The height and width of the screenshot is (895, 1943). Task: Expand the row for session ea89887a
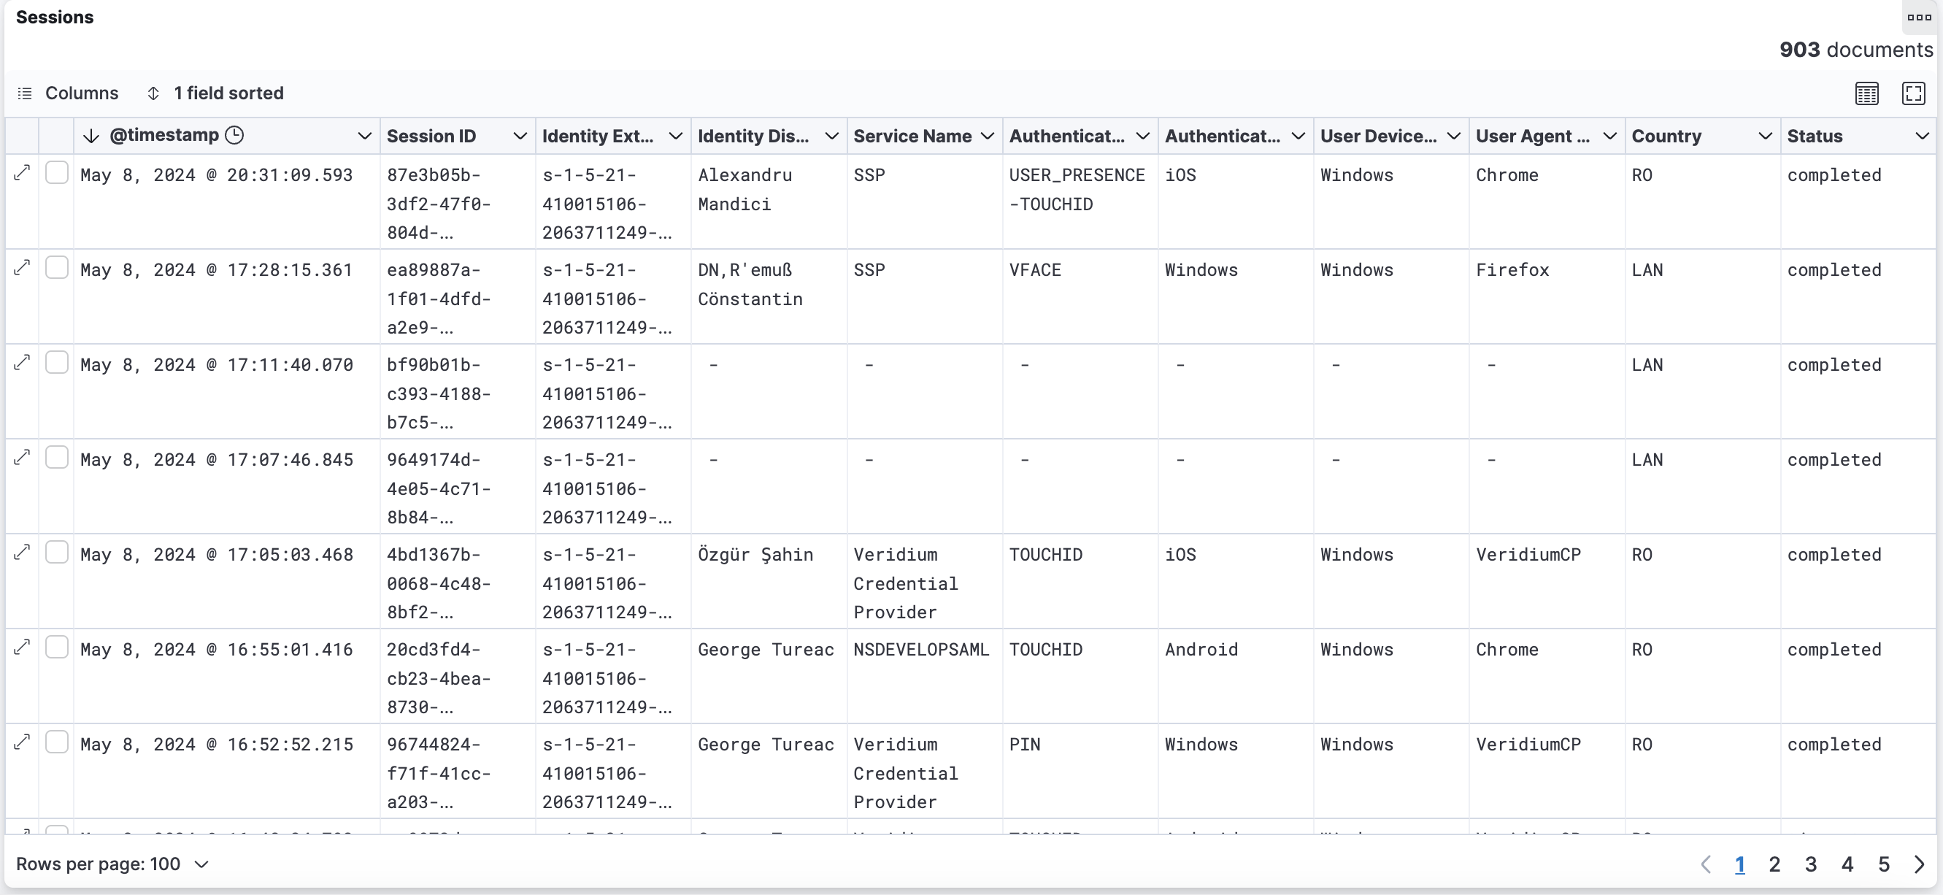23,268
